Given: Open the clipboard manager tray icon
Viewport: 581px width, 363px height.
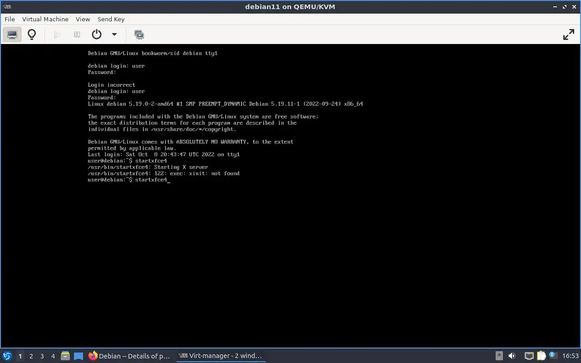Looking at the screenshot, I should click(x=541, y=356).
